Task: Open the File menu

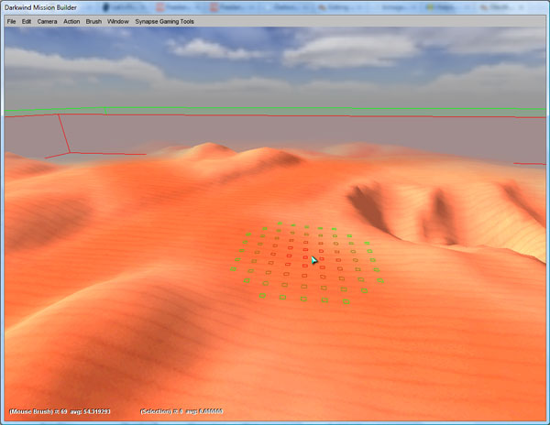Action: [12, 20]
